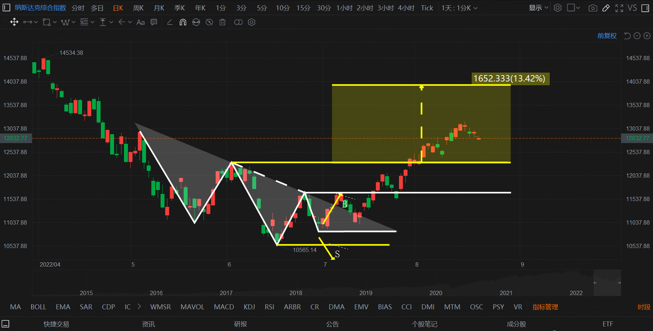653x331 pixels.
Task: Select the Fibonacci retracement lines tool
Action: [x=84, y=22]
